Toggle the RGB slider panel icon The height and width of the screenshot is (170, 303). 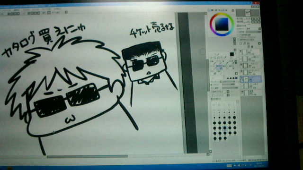pos(212,10)
